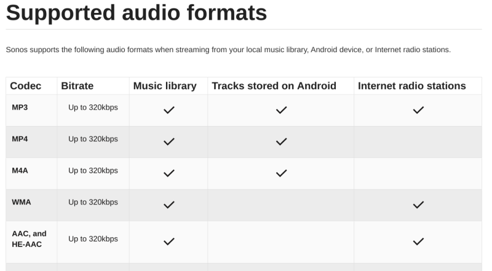Click the M4A row's bitrate value
This screenshot has width=492, height=271.
click(93, 170)
